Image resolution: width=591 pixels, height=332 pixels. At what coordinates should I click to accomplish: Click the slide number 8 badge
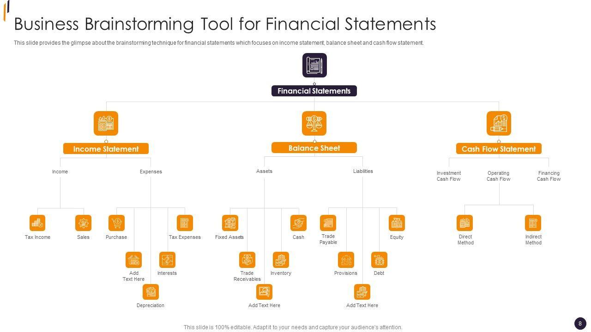tap(580, 323)
